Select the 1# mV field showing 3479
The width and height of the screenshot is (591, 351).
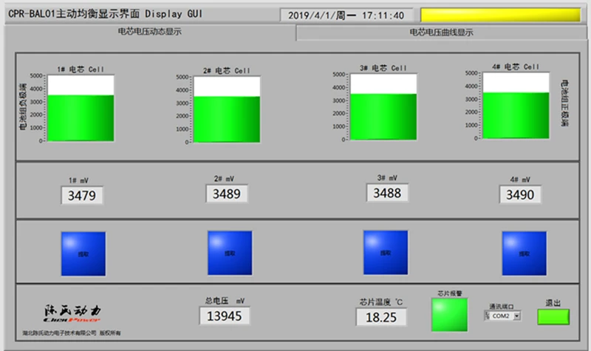(x=82, y=195)
